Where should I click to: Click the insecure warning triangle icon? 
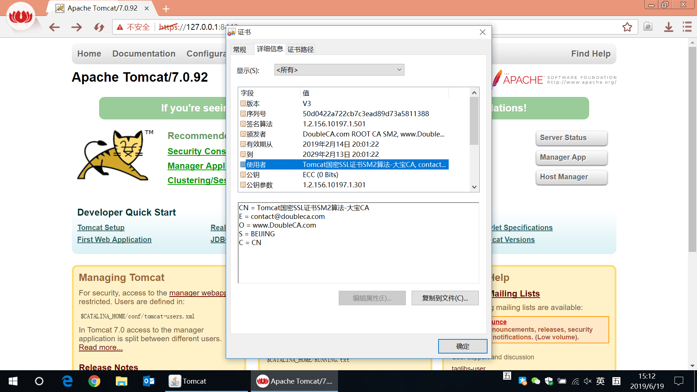pyautogui.click(x=120, y=27)
